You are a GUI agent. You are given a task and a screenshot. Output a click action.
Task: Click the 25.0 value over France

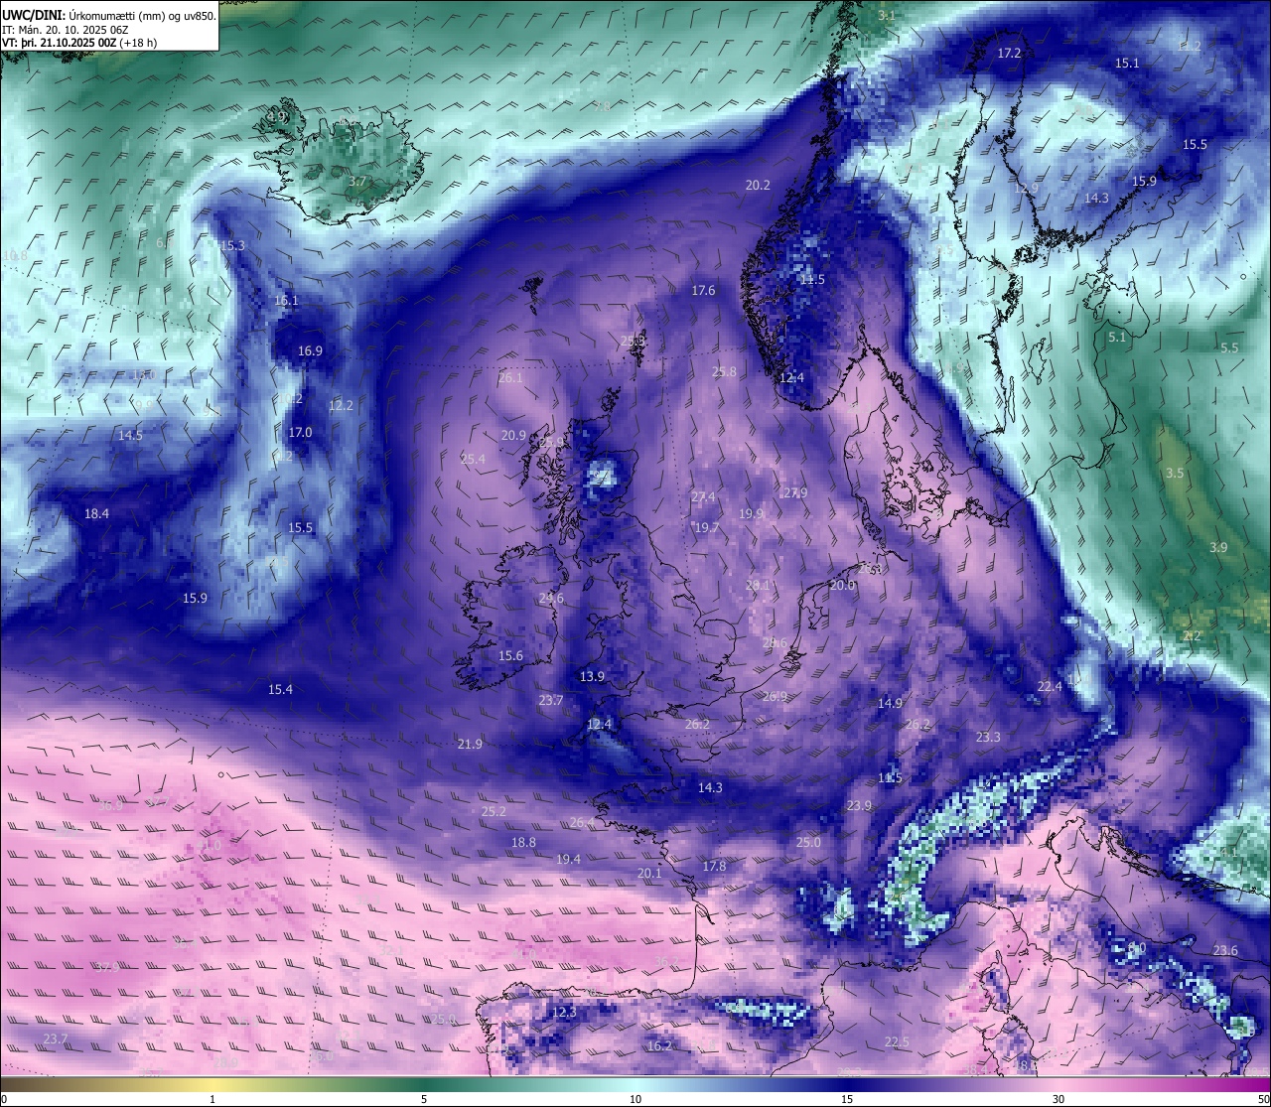pos(808,842)
